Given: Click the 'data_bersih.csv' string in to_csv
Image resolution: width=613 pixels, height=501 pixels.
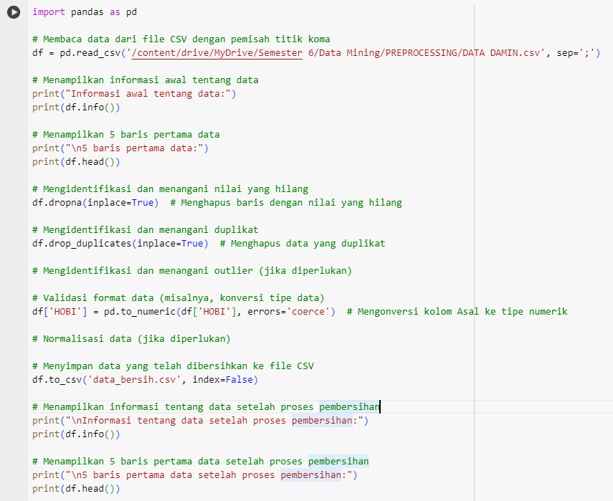Looking at the screenshot, I should tap(134, 380).
